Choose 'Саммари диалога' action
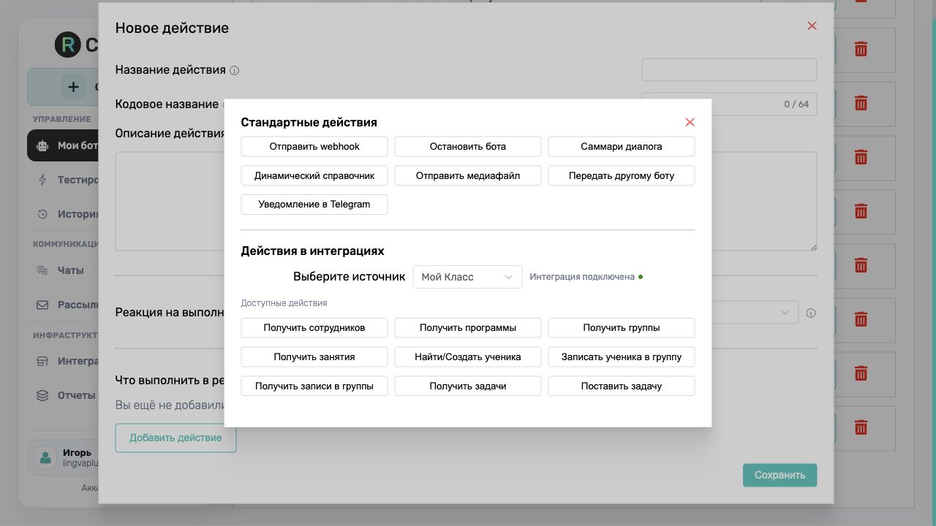 coord(622,146)
